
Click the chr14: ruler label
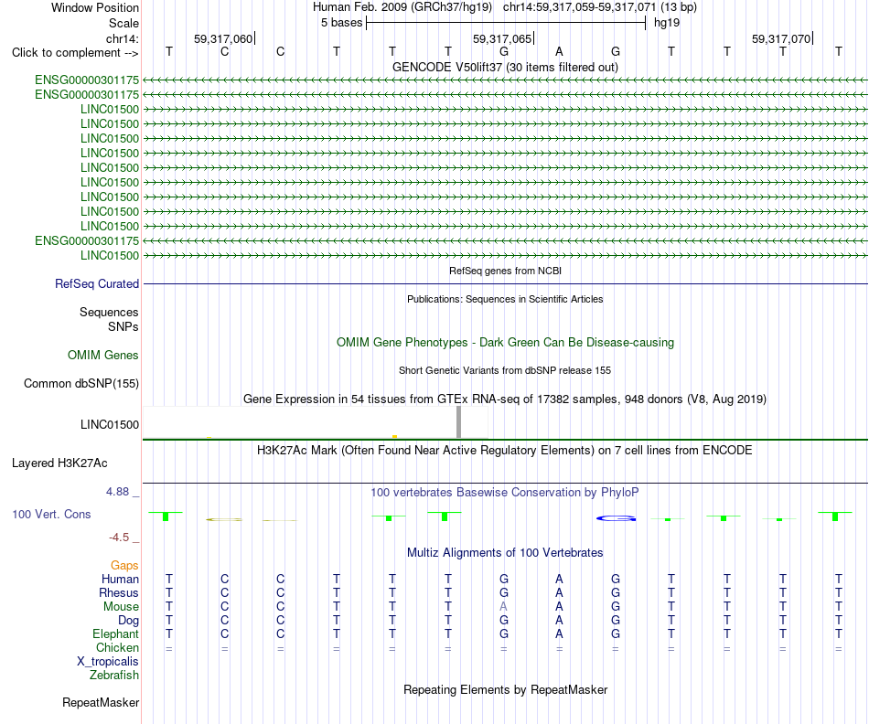tap(122, 38)
